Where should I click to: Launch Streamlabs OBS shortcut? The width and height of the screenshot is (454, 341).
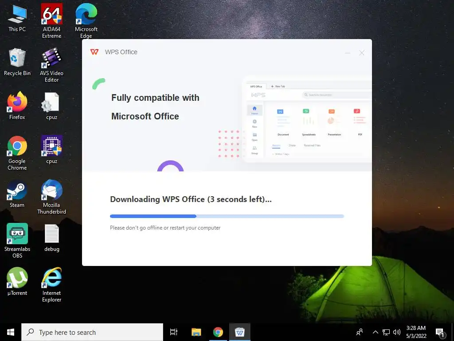click(17, 241)
